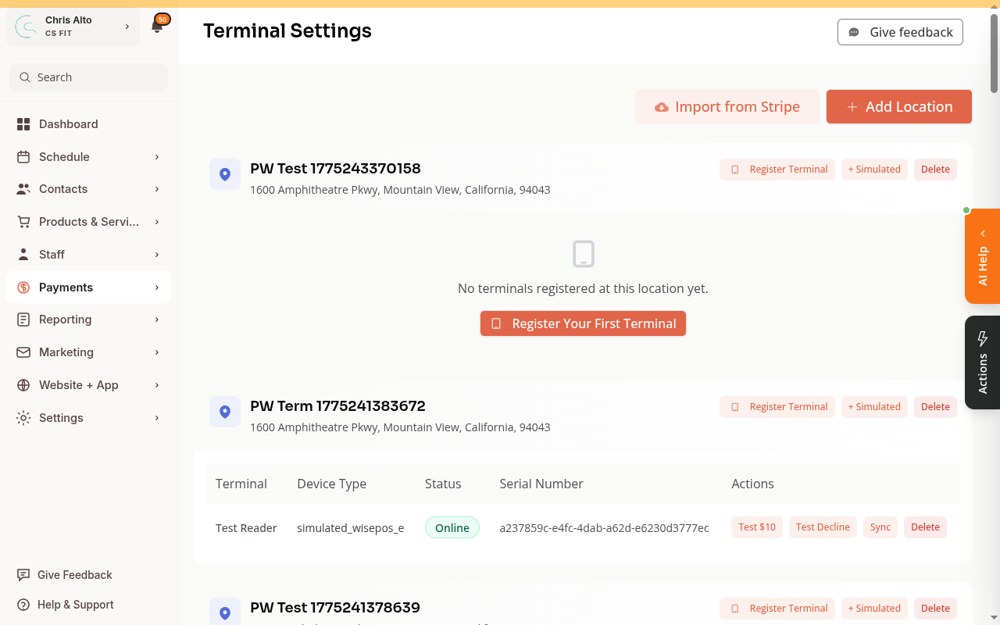Click serial number a237859c-e4fc-4dab-a62d-e6230d3777ec
Image resolution: width=1000 pixels, height=625 pixels.
[605, 528]
